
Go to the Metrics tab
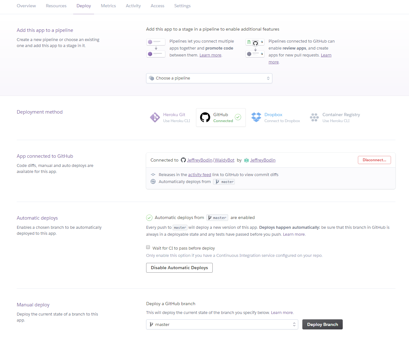pyautogui.click(x=108, y=6)
